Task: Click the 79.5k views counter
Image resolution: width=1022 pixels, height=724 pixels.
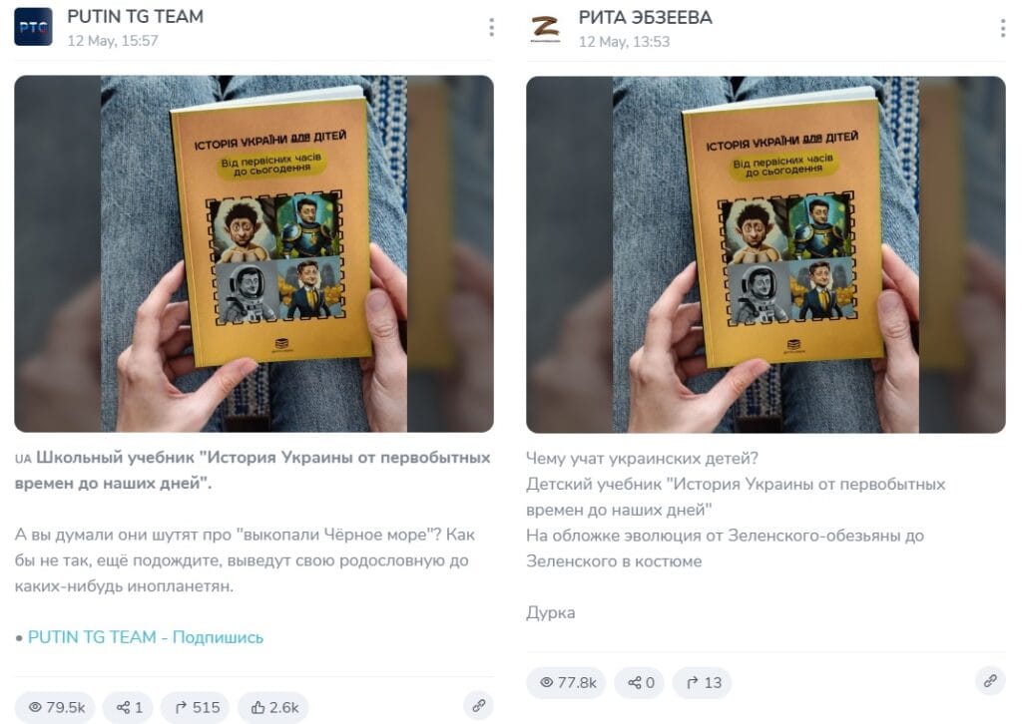Action: click(55, 708)
